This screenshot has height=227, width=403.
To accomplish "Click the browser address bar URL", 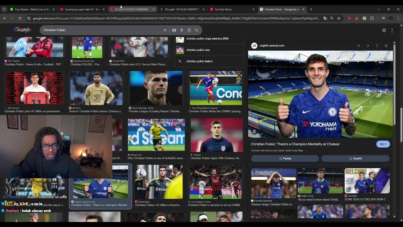I will (176, 18).
